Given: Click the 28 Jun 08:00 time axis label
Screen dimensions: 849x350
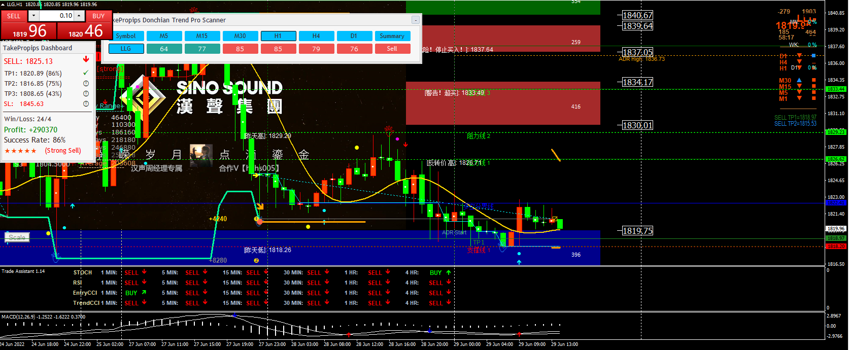Looking at the screenshot, I should (x=337, y=344).
